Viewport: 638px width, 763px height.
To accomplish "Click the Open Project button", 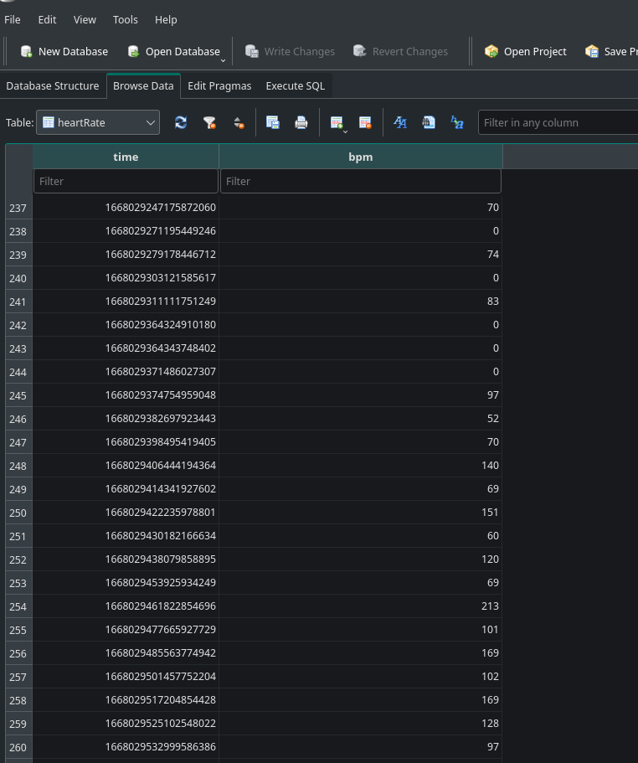I will (526, 51).
